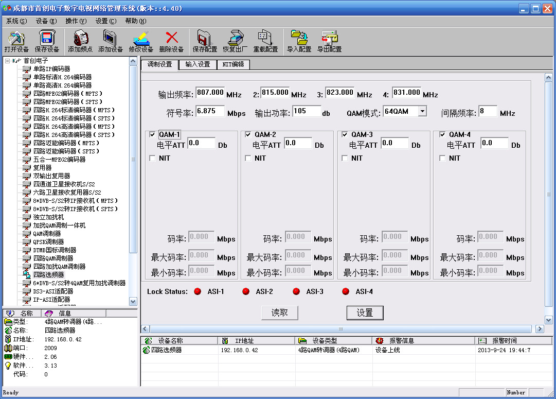Click the 间隔频率 input field
556x399 pixels.
[x=488, y=111]
